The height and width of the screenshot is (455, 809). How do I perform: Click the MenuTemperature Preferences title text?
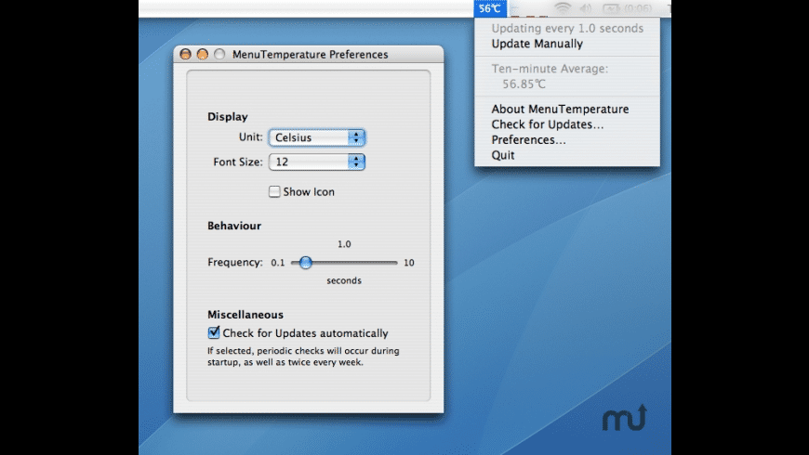click(310, 55)
